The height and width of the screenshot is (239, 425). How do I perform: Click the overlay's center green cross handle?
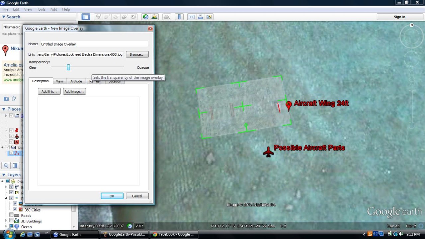[243, 106]
